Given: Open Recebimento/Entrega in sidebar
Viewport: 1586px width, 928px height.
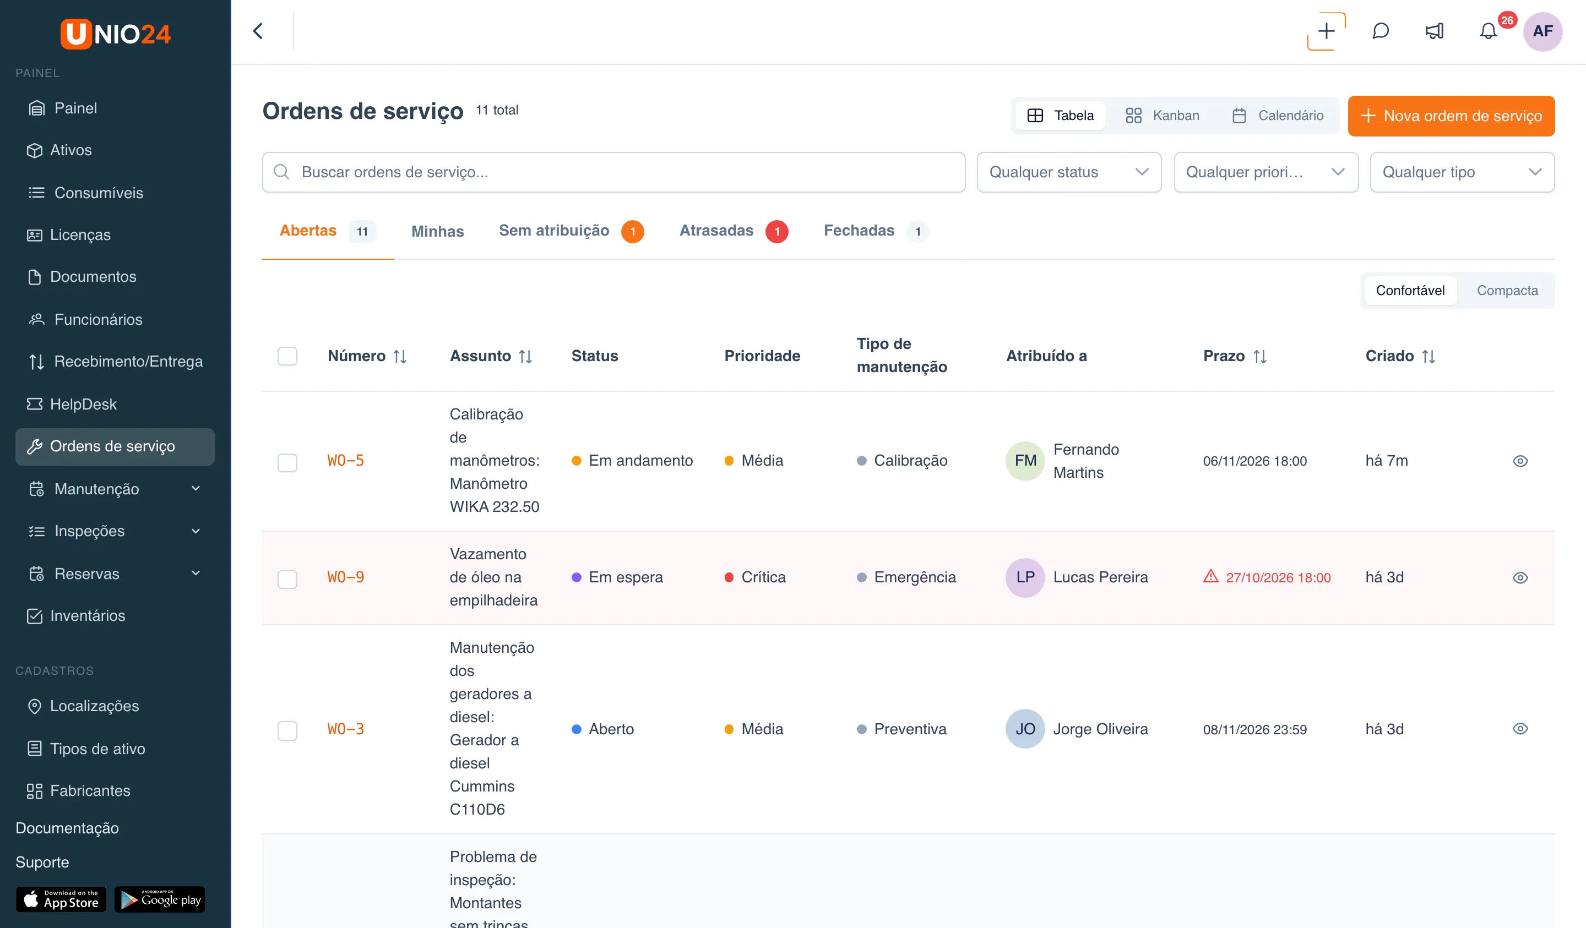Looking at the screenshot, I should [115, 362].
